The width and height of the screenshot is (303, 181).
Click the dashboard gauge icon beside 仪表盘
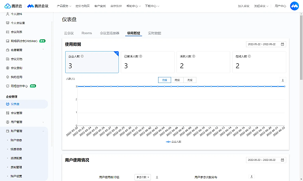[x=8, y=104]
